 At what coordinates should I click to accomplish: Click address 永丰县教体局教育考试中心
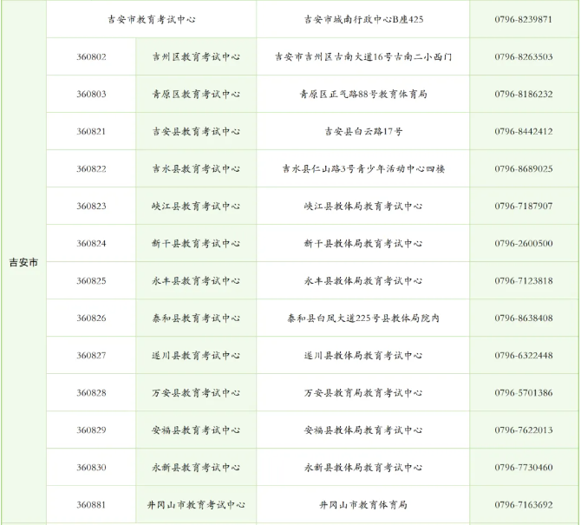(363, 280)
